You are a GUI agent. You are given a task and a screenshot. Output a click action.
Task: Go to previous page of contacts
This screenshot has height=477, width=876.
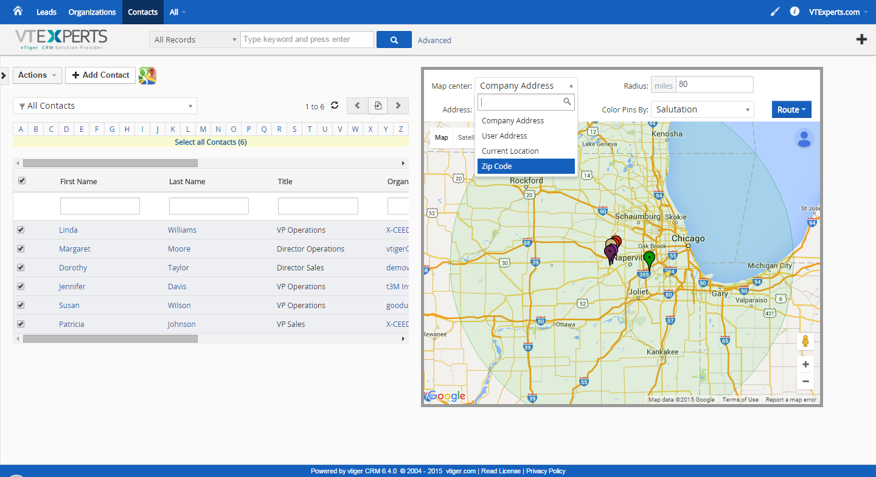(x=358, y=106)
